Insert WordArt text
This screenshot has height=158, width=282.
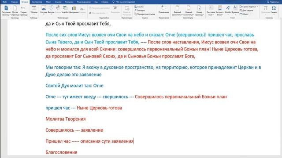tap(228, 10)
